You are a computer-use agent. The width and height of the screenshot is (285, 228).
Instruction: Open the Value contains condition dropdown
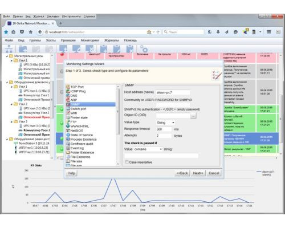click(x=148, y=149)
